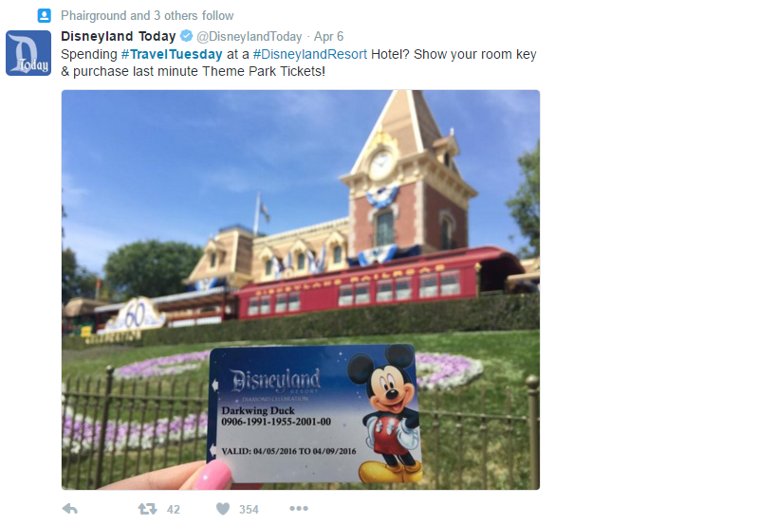
Task: Click the 354 likes count
Action: (x=249, y=509)
